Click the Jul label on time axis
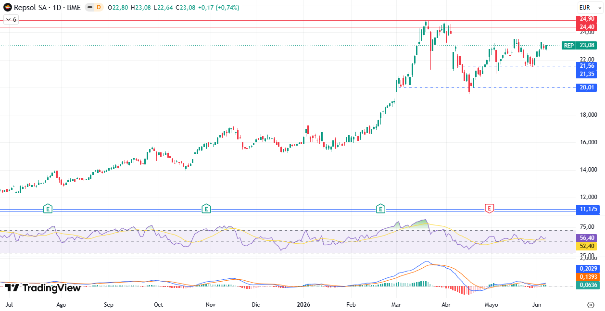The height and width of the screenshot is (311, 605). 9,305
